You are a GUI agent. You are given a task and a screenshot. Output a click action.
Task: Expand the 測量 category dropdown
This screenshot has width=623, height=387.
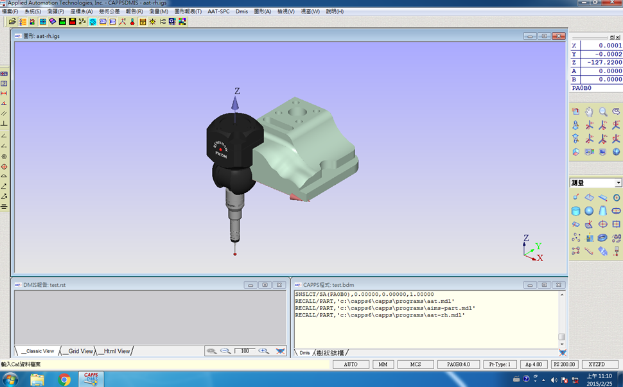click(x=618, y=183)
